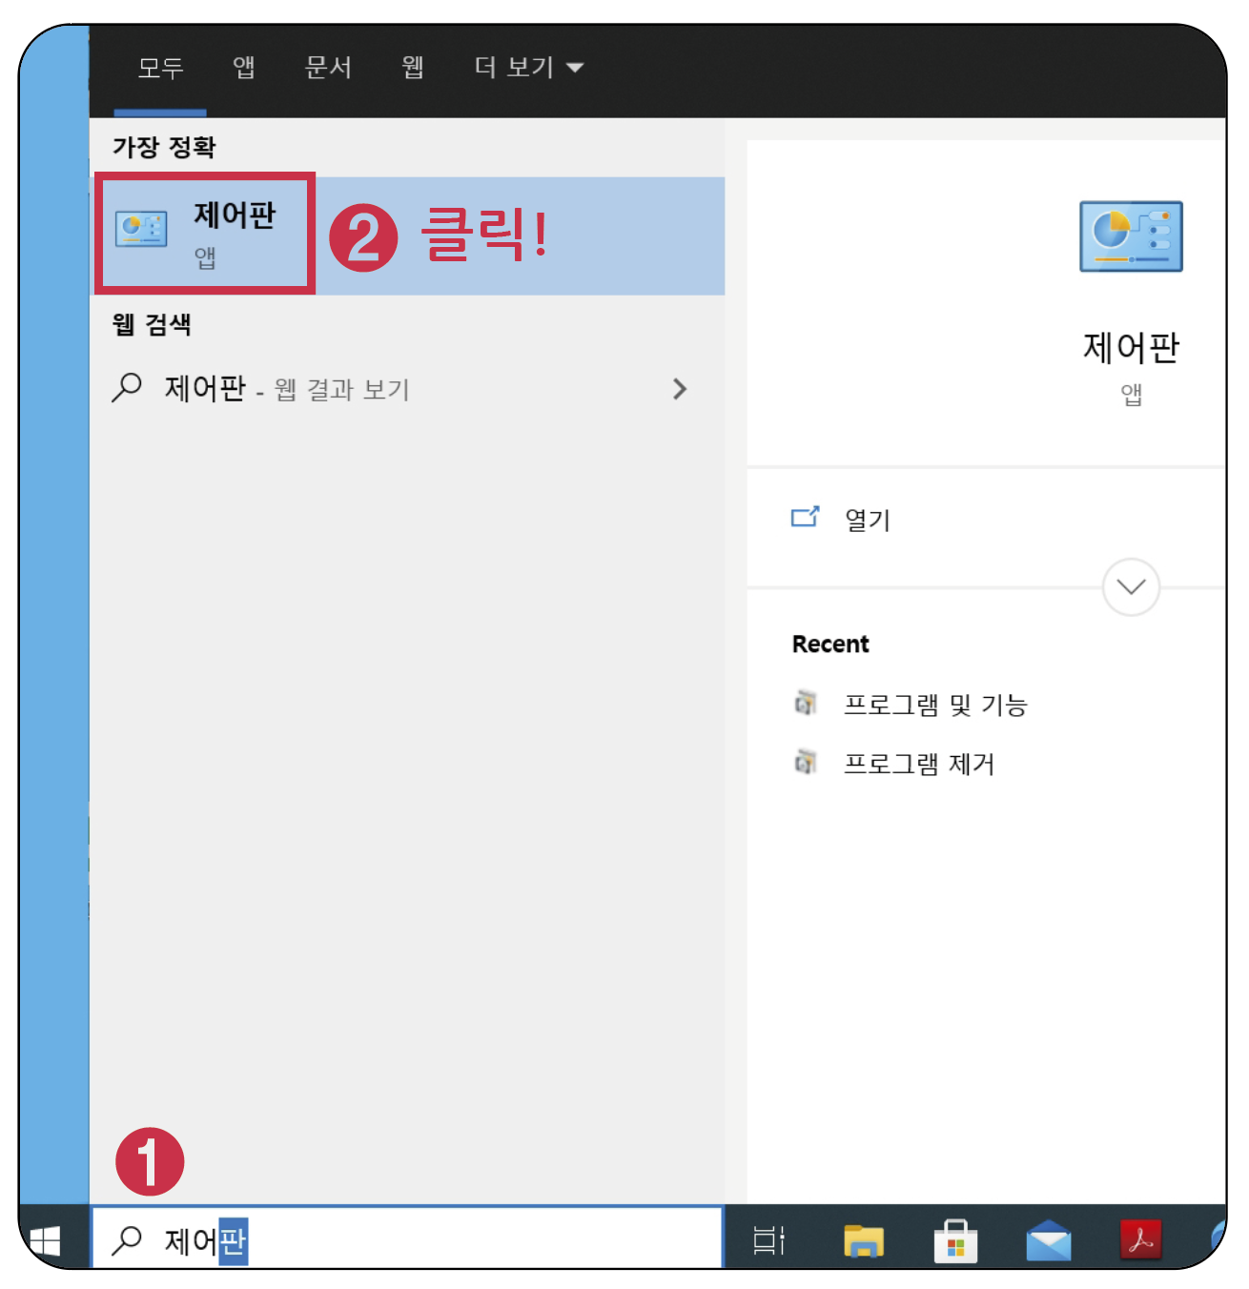This screenshot has width=1249, height=1289.
Task: Click the 제어판 title in preview pane
Action: 1131,348
